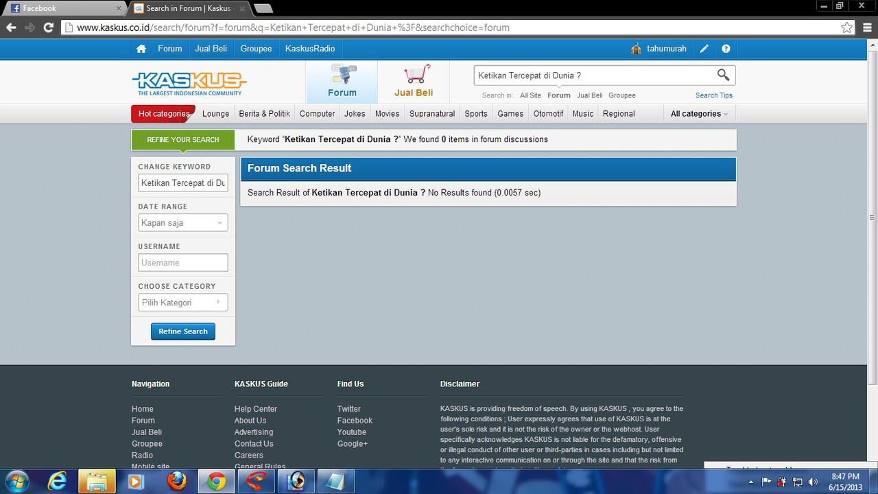This screenshot has height=494, width=878.
Task: Click the main search text field
Action: point(594,75)
